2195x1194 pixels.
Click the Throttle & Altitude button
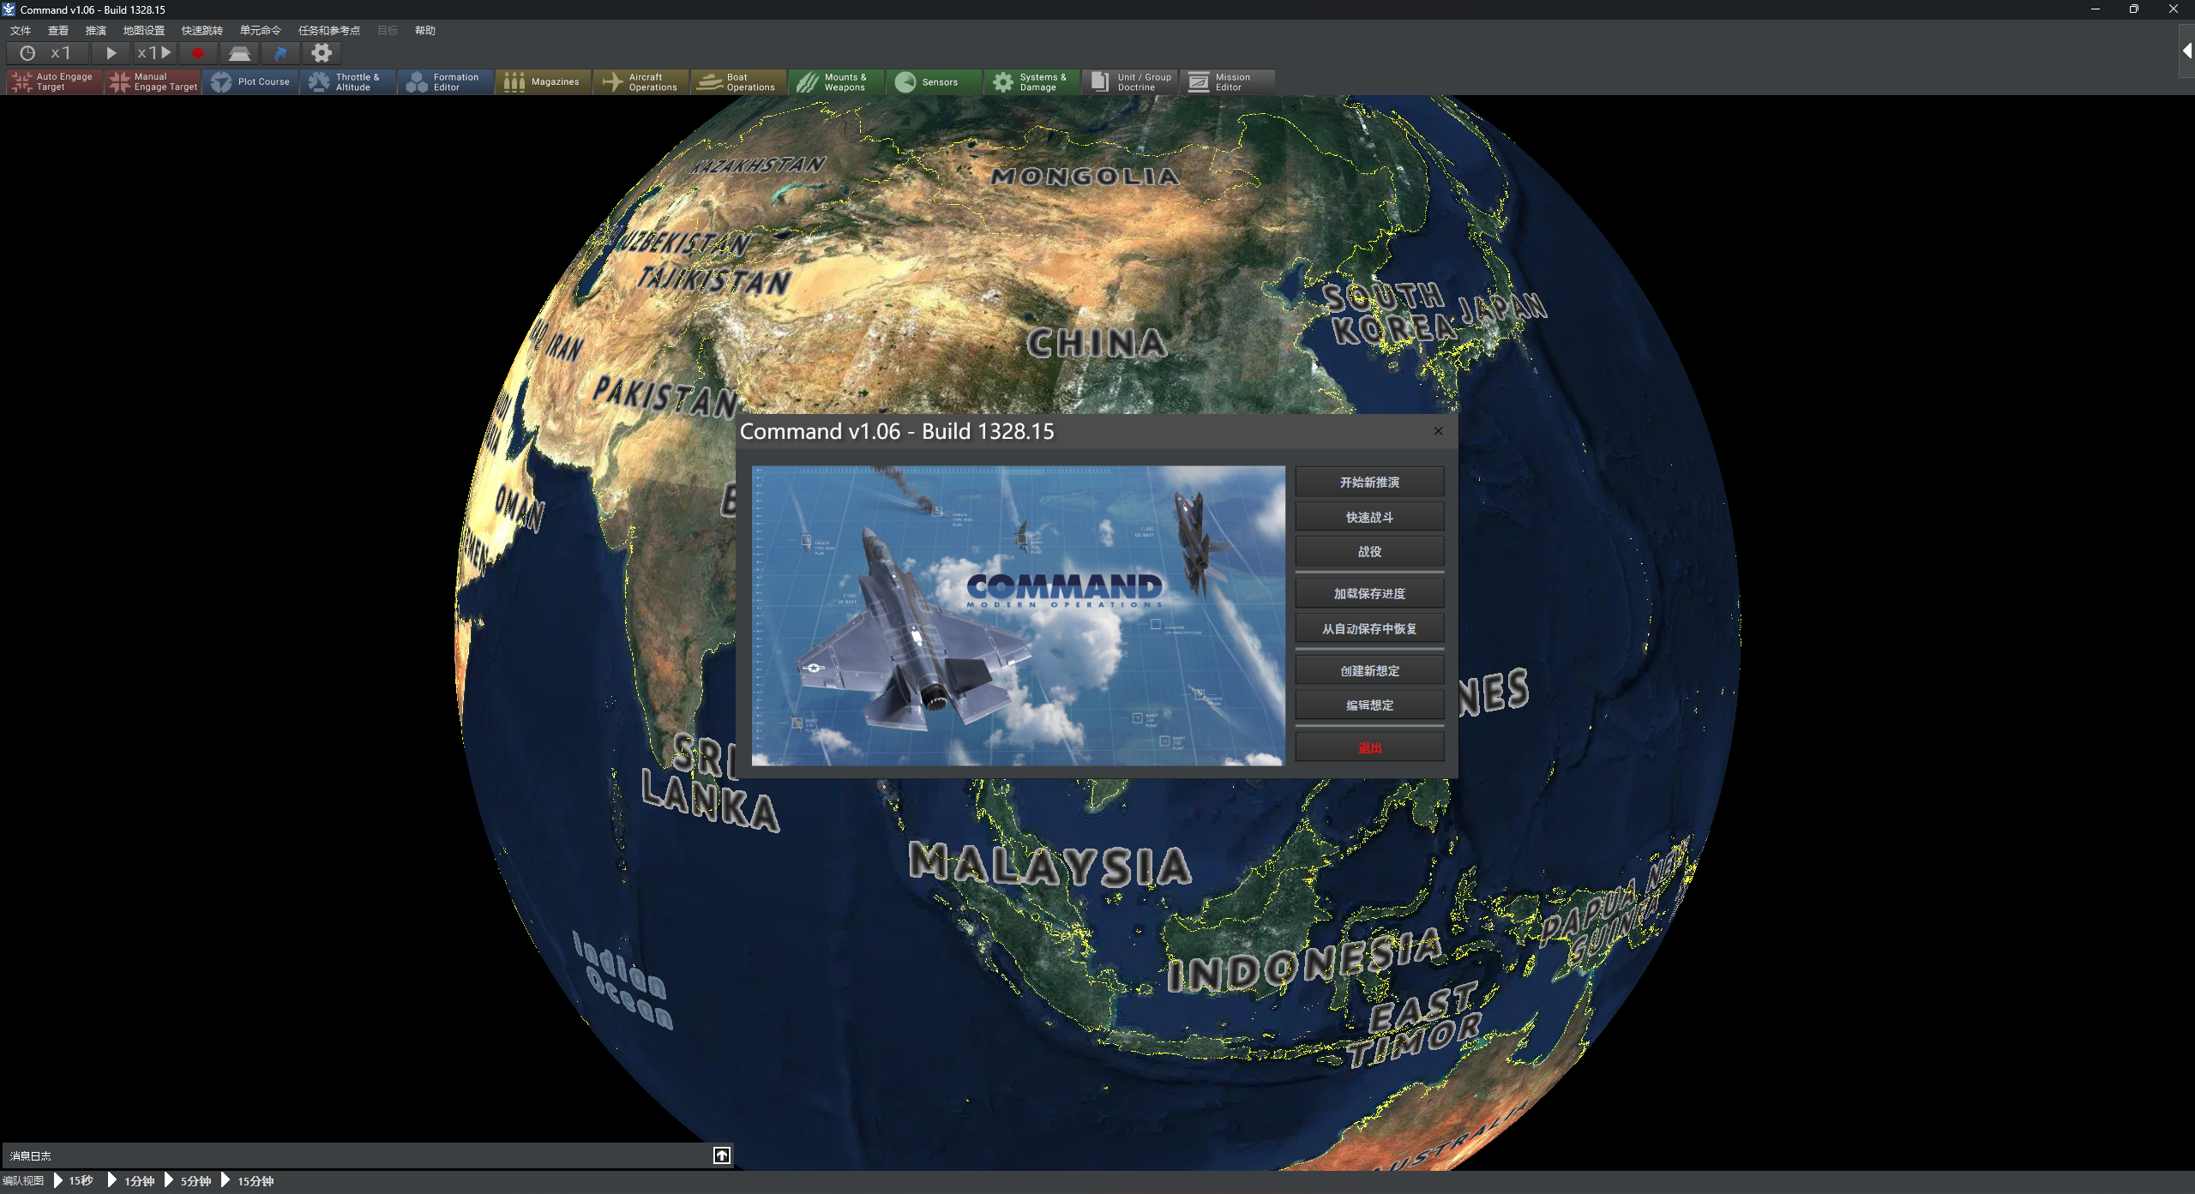[x=348, y=81]
